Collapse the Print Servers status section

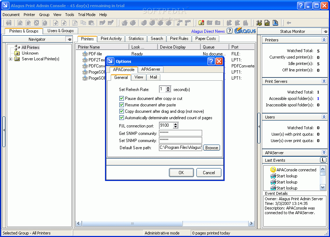pyautogui.click(x=324, y=81)
